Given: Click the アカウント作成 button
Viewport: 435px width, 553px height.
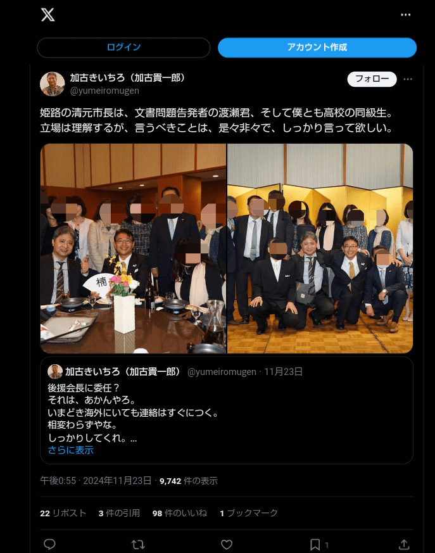Looking at the screenshot, I should (x=317, y=48).
